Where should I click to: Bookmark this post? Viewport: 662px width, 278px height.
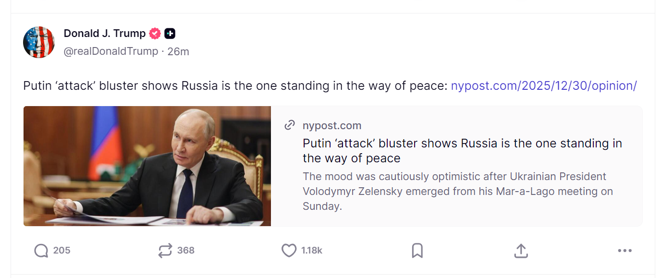click(417, 251)
